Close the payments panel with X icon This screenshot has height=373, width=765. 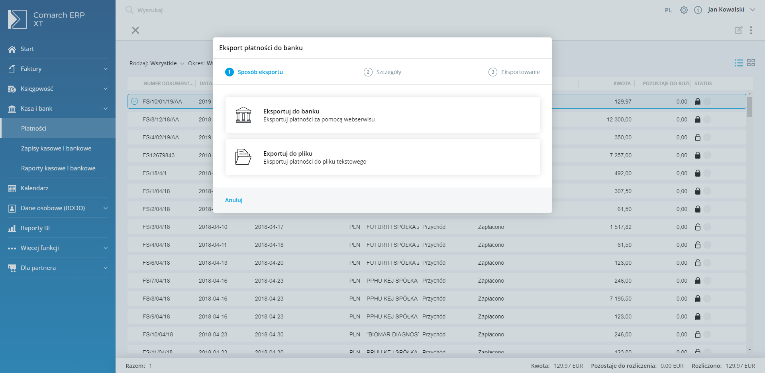point(135,30)
